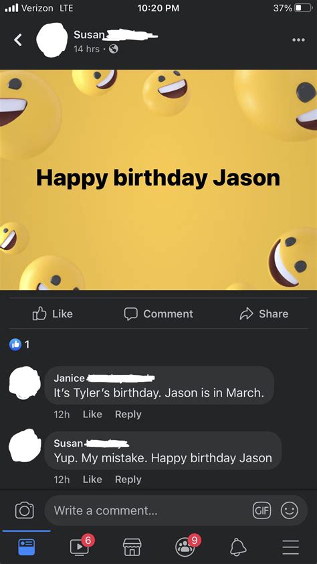Open the hamburger menu tab

tap(290, 547)
